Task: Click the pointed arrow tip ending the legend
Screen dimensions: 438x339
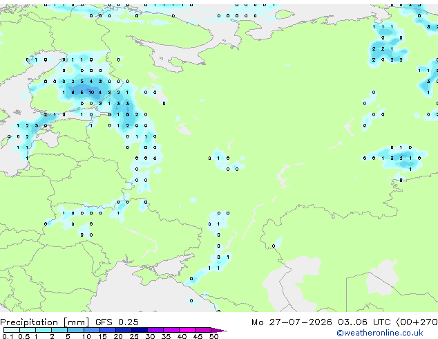Action: coord(220,331)
